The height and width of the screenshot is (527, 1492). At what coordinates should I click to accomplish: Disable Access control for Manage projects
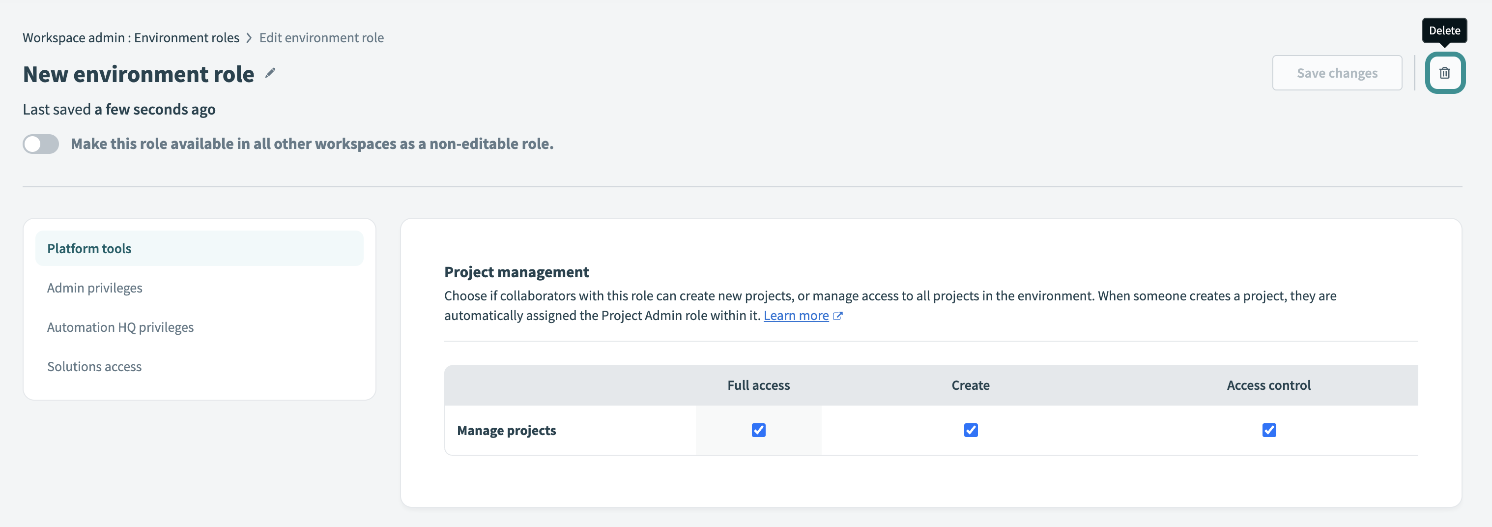[x=1269, y=430]
